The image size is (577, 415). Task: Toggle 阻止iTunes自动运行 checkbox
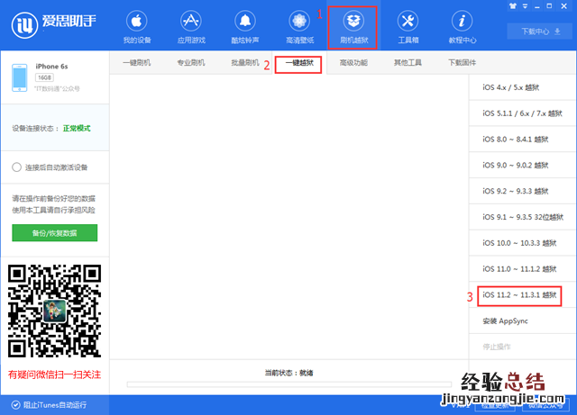coord(15,405)
